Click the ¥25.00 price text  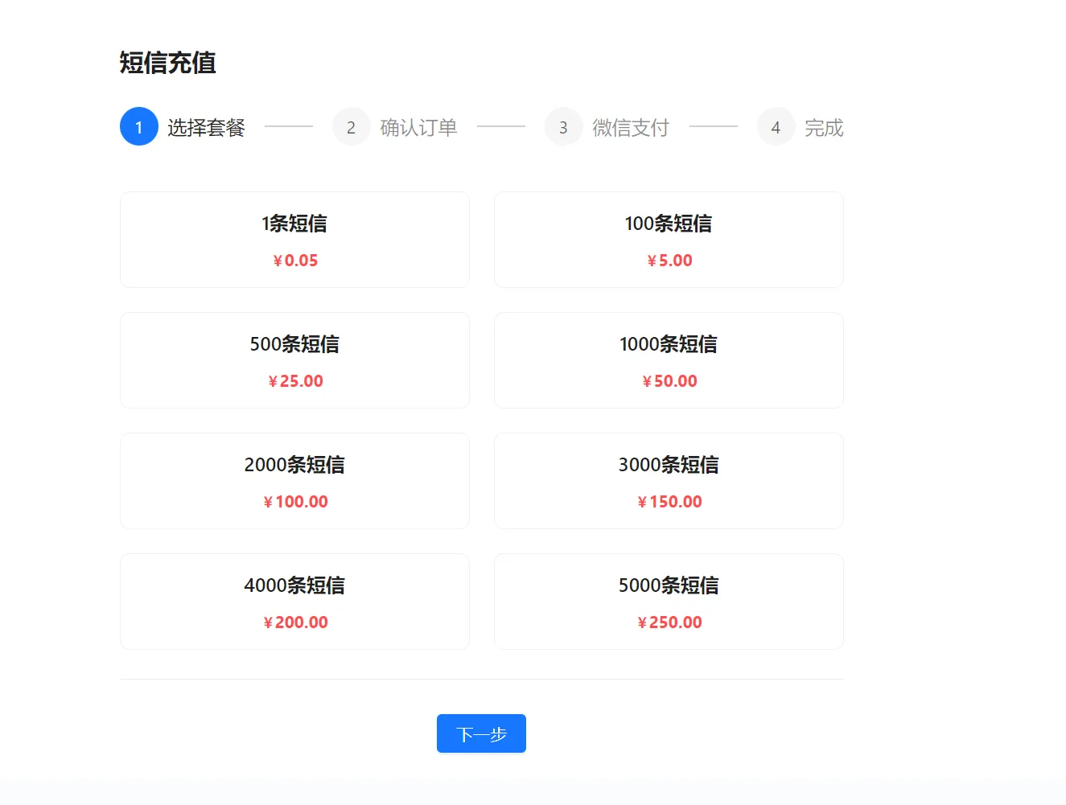[295, 381]
